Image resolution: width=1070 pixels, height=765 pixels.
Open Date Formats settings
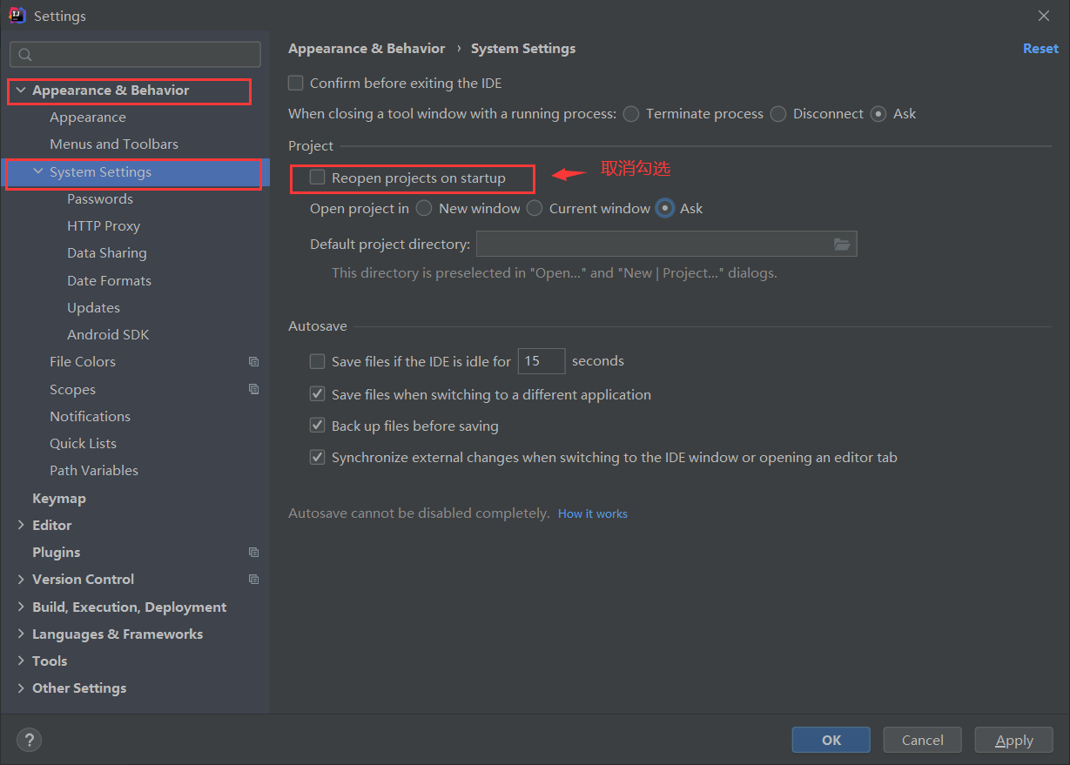pos(109,280)
